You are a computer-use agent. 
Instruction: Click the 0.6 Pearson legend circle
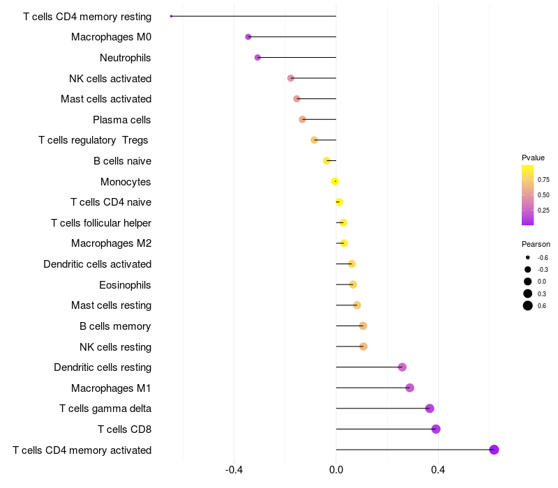coord(528,305)
